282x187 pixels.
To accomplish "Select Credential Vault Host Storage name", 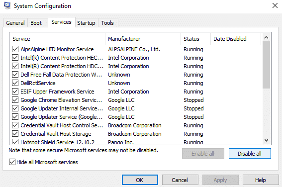I will click(56, 134).
